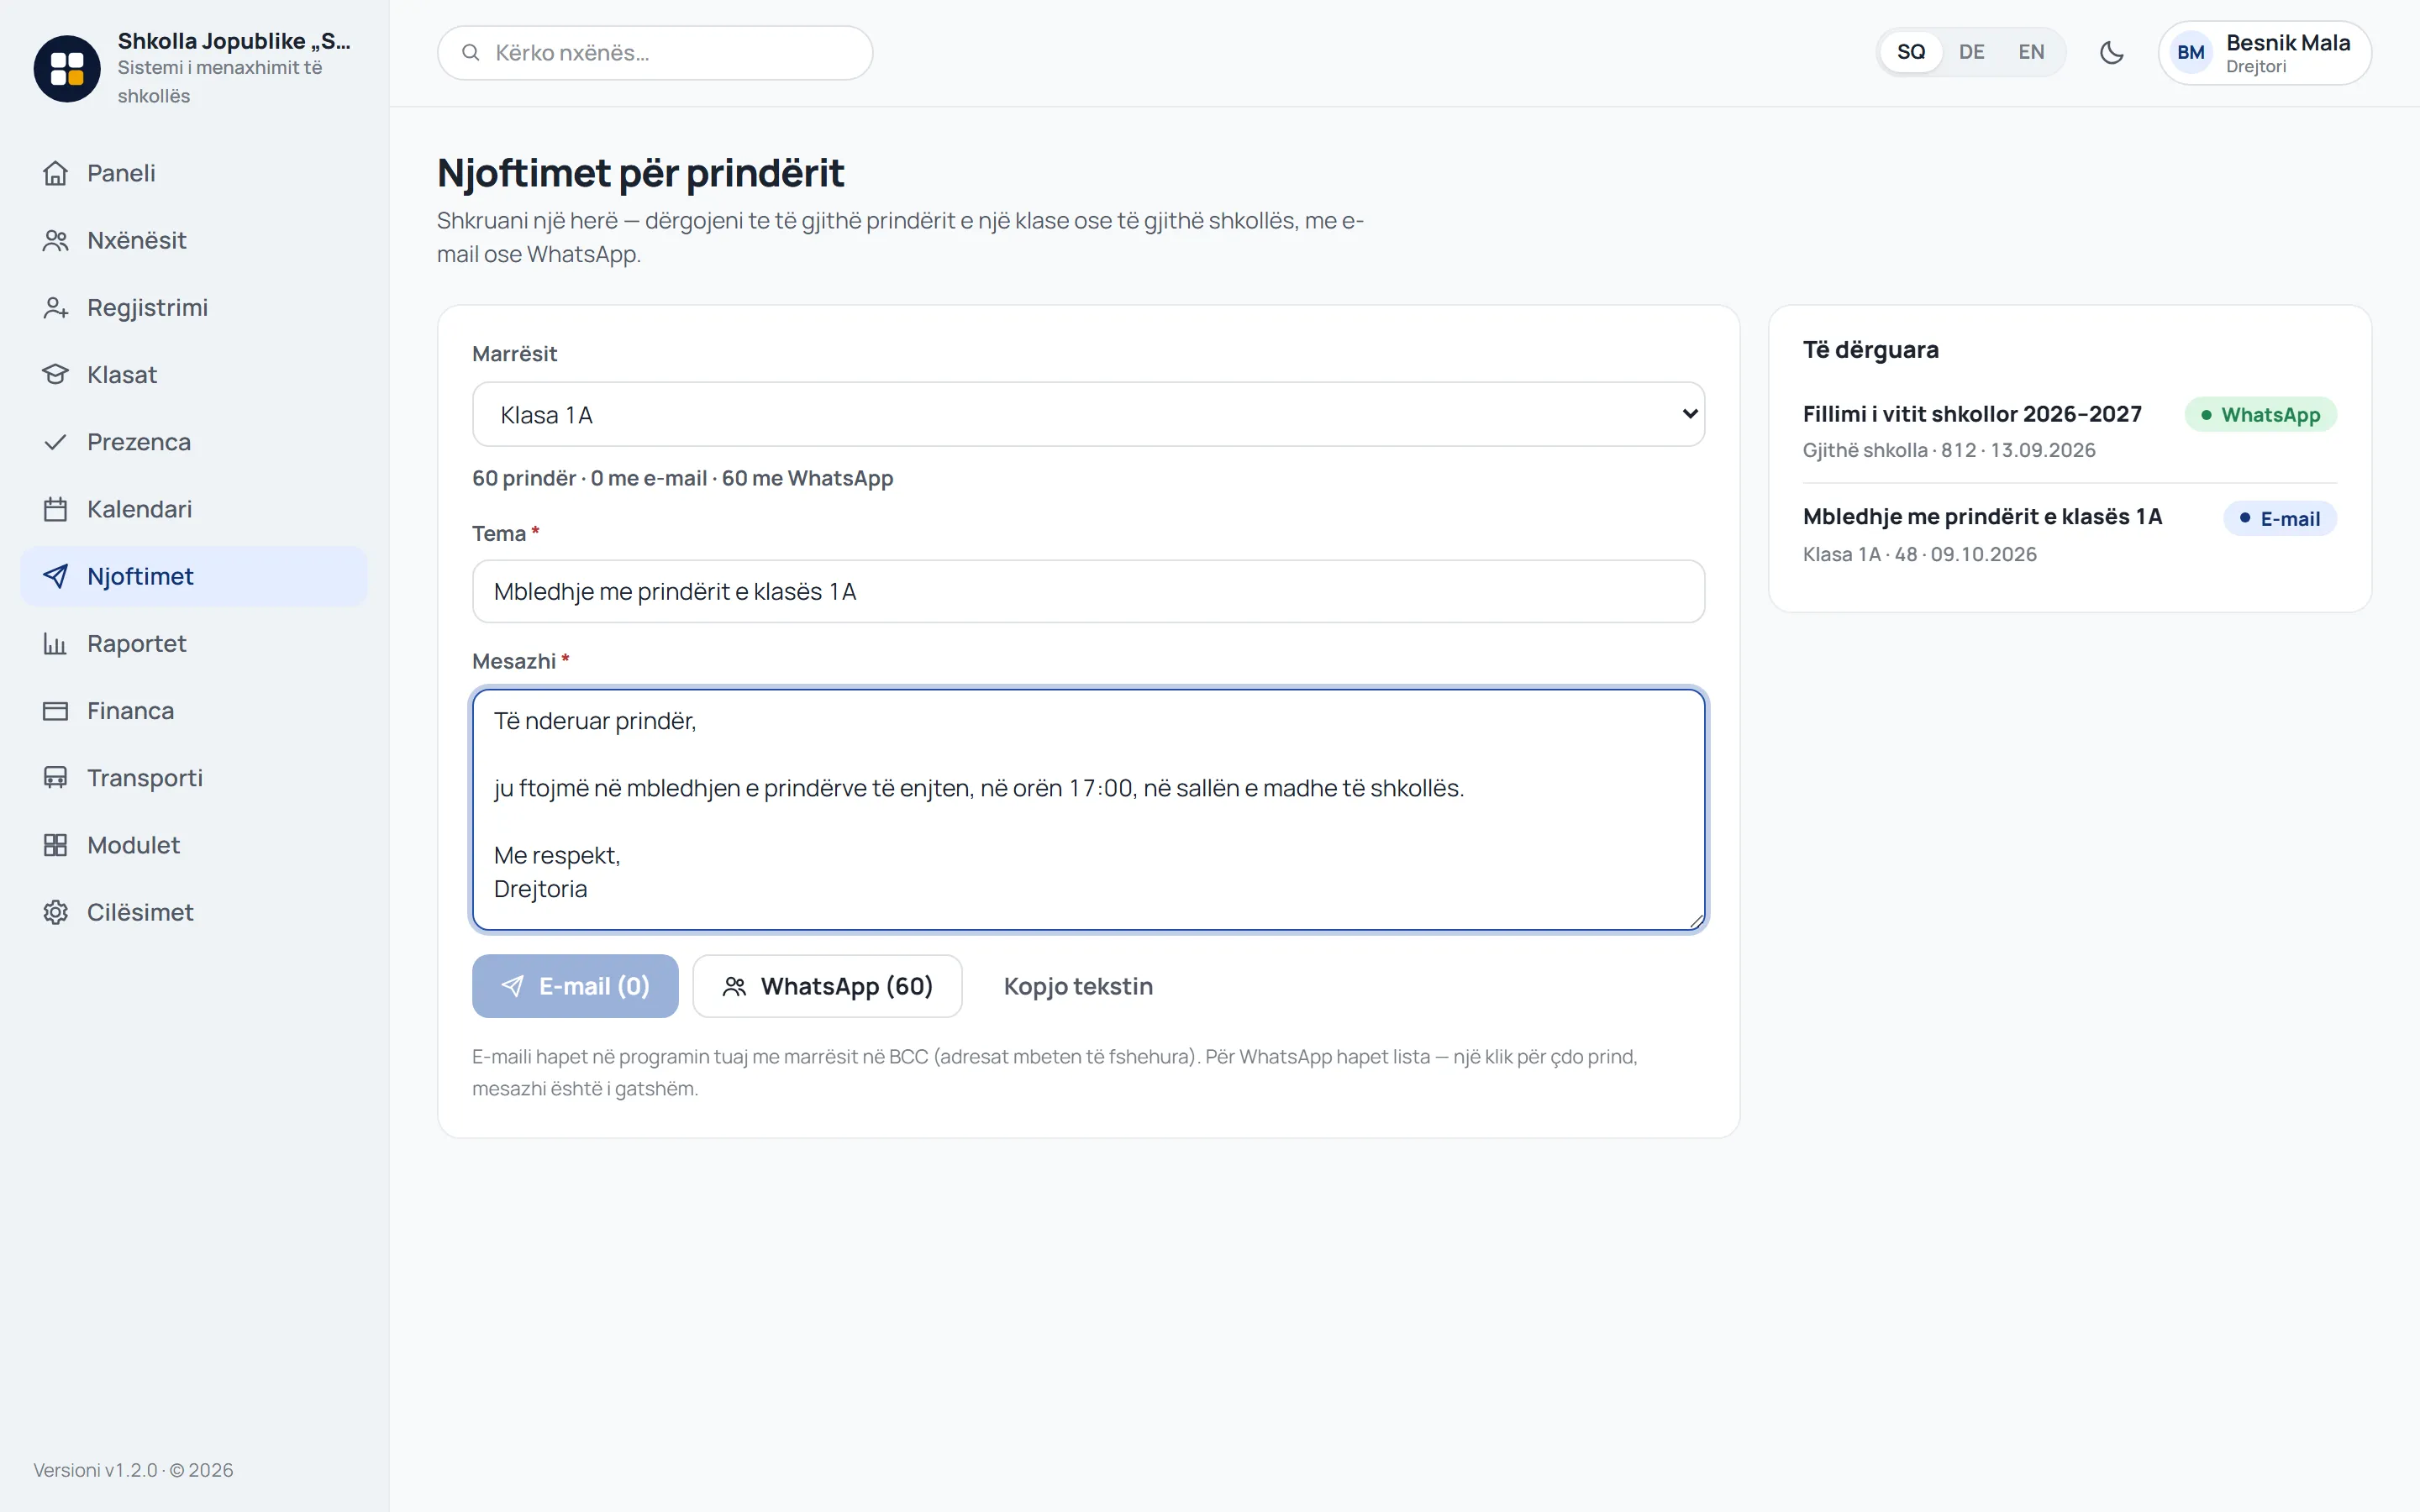Click the E-mail badge in Të dërguara
This screenshot has width=2420, height=1512.
tap(2279, 518)
